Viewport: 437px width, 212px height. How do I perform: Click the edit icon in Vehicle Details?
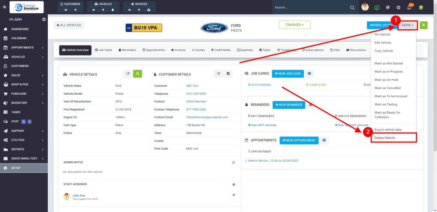point(128,74)
